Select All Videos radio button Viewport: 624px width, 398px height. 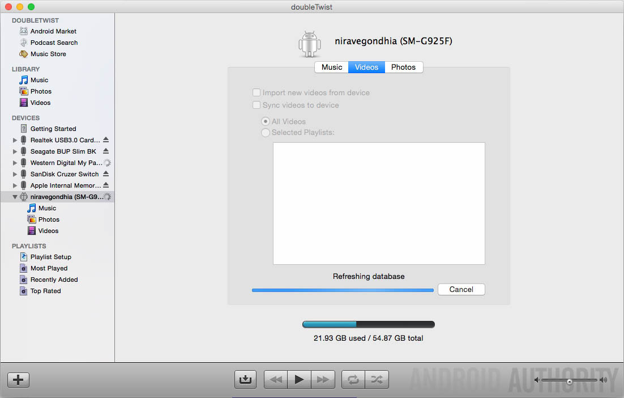pos(266,121)
